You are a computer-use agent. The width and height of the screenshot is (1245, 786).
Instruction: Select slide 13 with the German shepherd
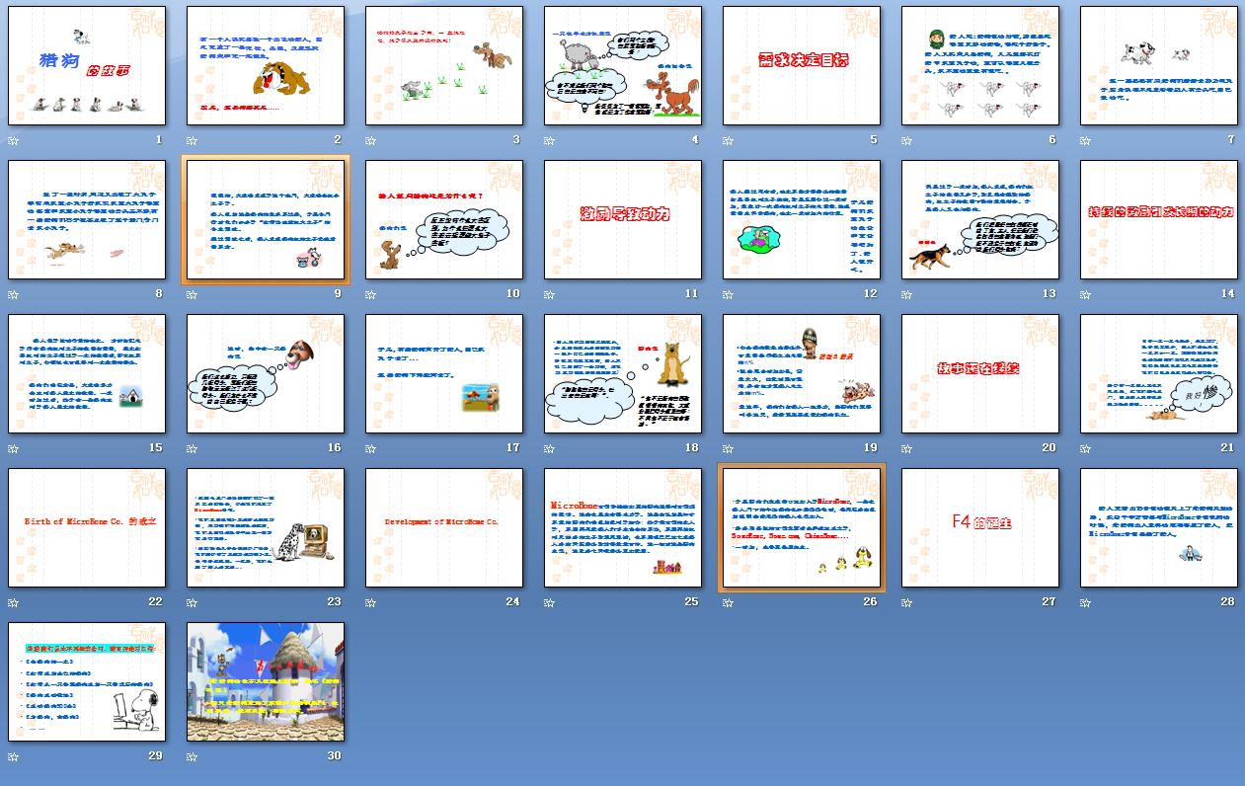click(x=980, y=219)
